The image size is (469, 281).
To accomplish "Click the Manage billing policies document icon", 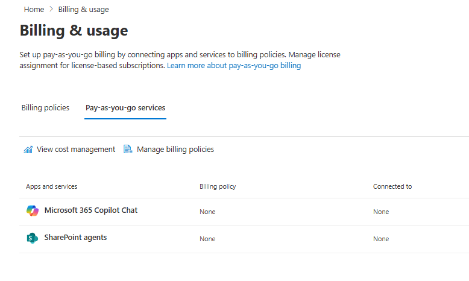I will point(128,149).
